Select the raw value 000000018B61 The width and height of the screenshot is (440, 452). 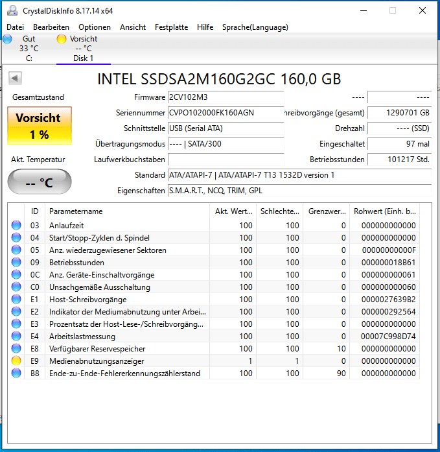388,263
